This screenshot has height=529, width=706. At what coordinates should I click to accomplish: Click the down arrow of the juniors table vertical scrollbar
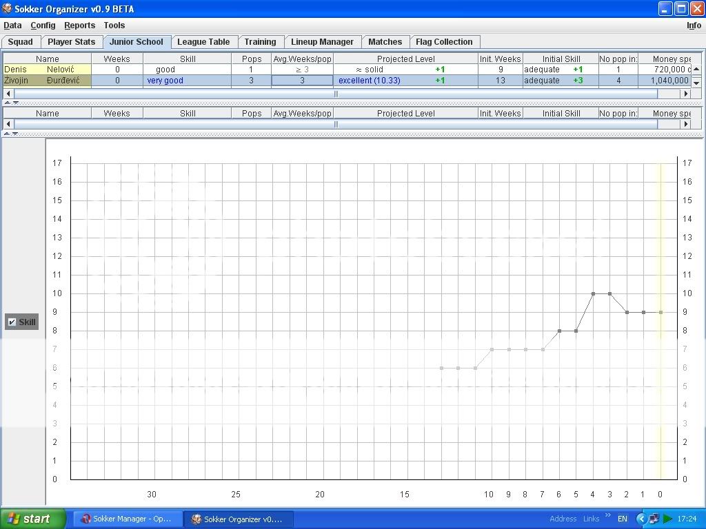coord(696,83)
